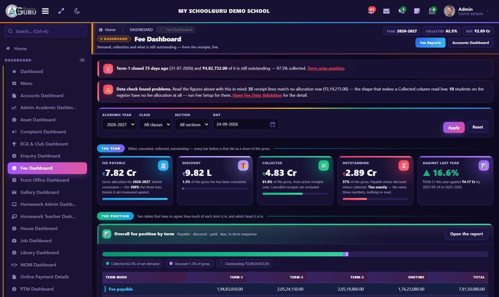Open the Section All sections dropdown
Screen dimensions: 499x297
click(192, 124)
